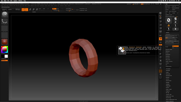Expand the Polygroups subpalette

click(x=168, y=86)
